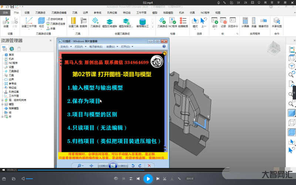The height and width of the screenshot is (185, 296).
Task: Open the 计算器 calculator tool
Action: (245, 22)
